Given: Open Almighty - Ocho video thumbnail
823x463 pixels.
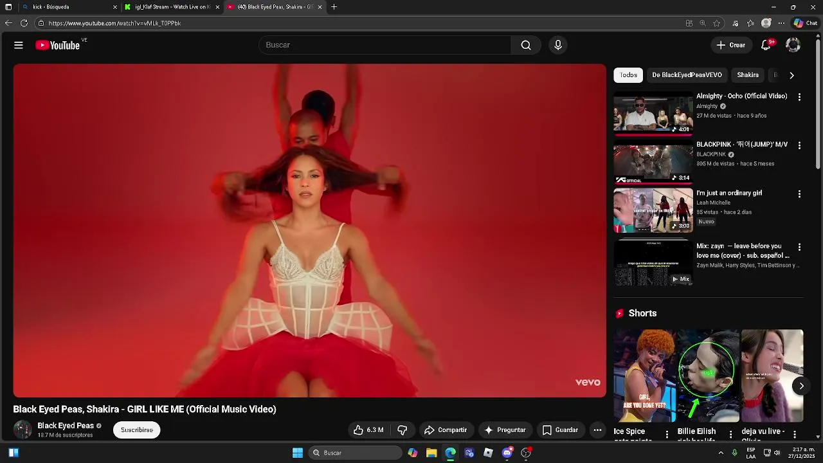Looking at the screenshot, I should [653, 113].
